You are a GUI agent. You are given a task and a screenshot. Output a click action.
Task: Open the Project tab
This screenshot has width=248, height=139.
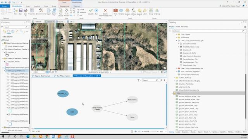[5, 6]
